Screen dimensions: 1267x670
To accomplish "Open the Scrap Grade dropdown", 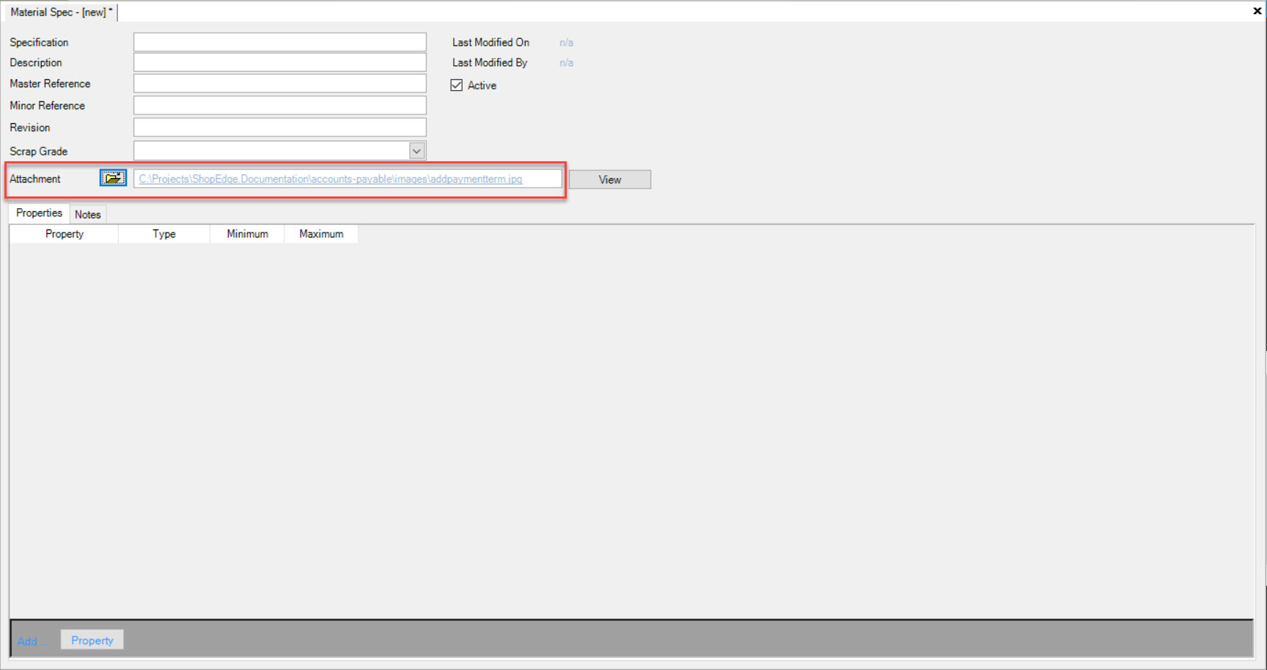I will [416, 151].
